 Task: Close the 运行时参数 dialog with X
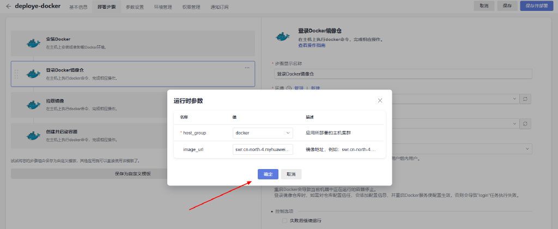(x=380, y=100)
